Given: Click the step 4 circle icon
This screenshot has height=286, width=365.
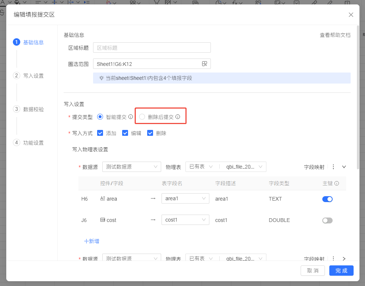Looking at the screenshot, I should (x=16, y=142).
